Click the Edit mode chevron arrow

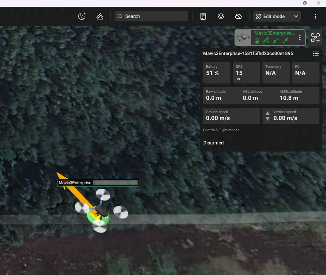pos(296,16)
